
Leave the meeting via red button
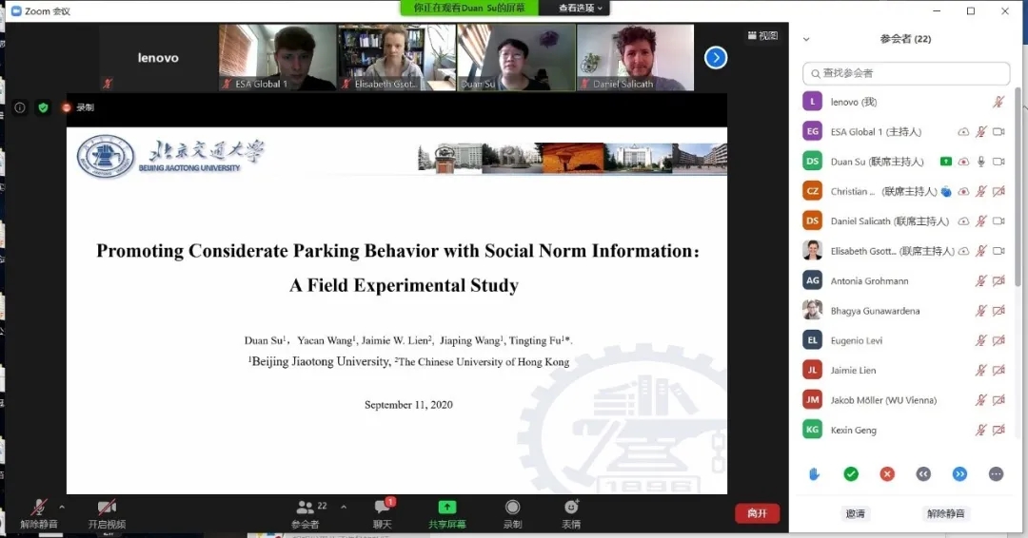pyautogui.click(x=758, y=513)
